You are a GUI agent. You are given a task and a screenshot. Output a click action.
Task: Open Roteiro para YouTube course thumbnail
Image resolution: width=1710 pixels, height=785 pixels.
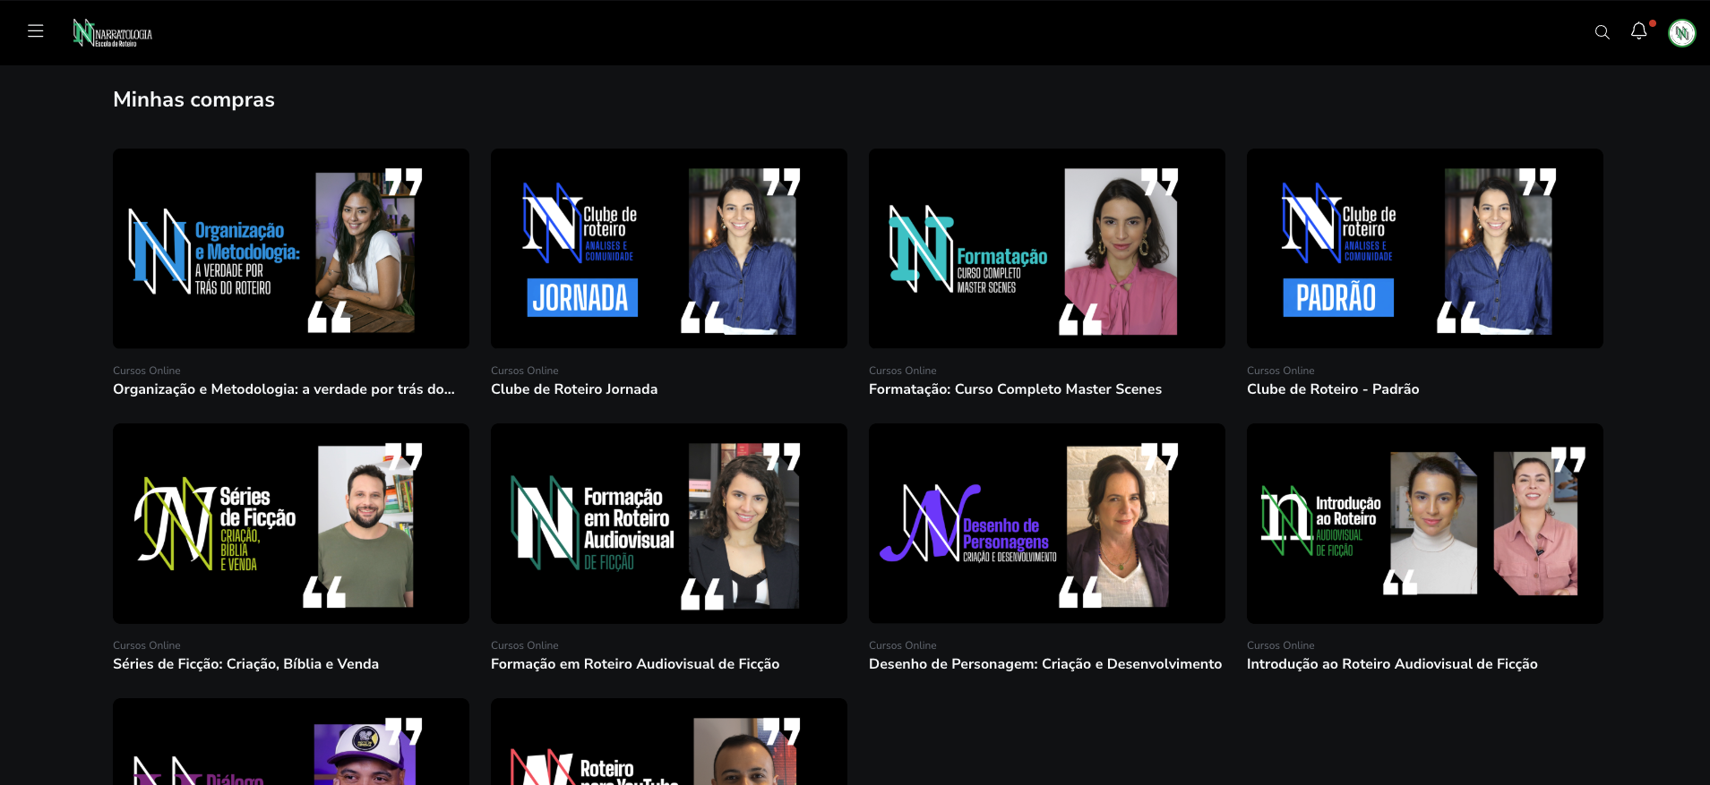click(x=669, y=742)
